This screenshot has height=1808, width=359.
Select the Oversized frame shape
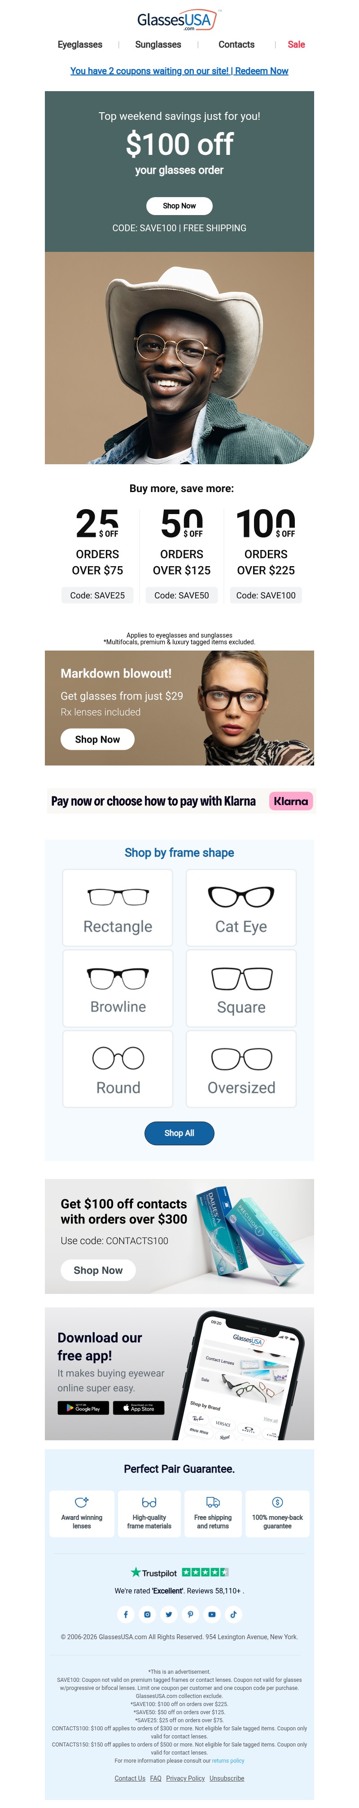coord(241,1068)
